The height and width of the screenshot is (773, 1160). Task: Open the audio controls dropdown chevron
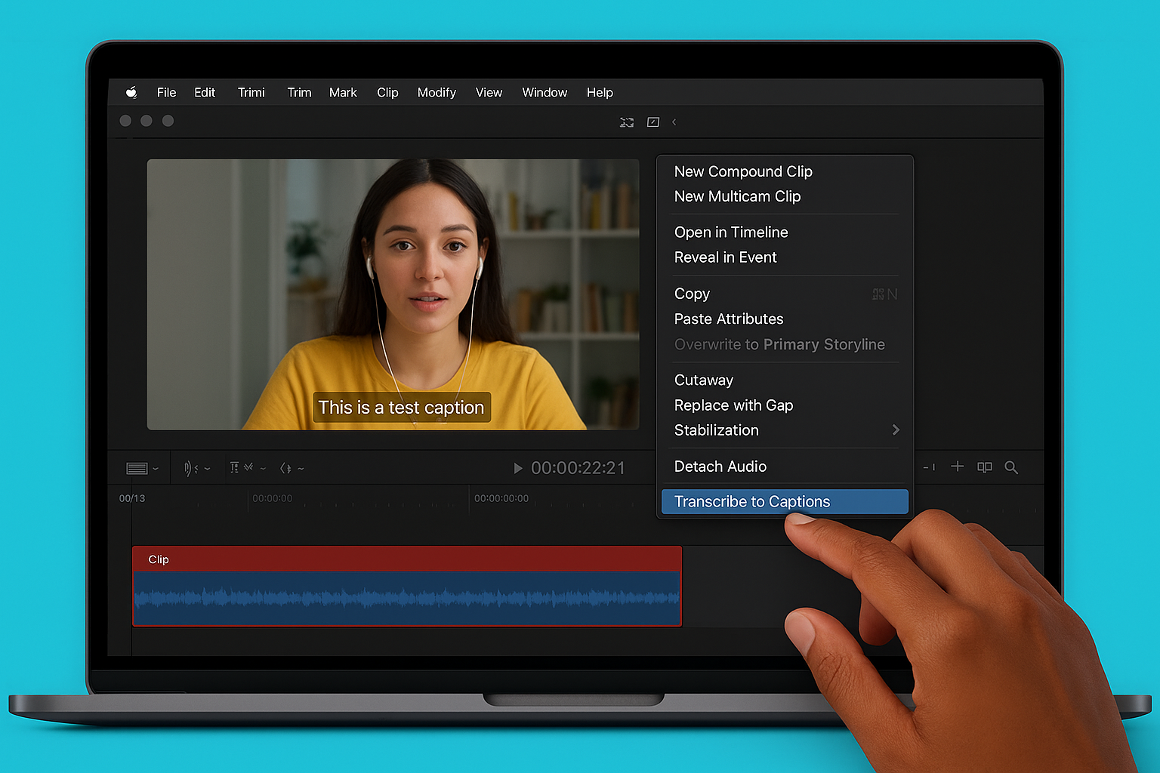point(208,468)
